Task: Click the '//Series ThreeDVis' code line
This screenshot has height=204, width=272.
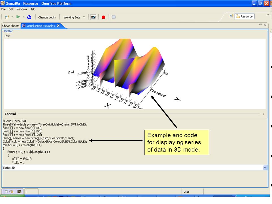Action: click(14, 121)
